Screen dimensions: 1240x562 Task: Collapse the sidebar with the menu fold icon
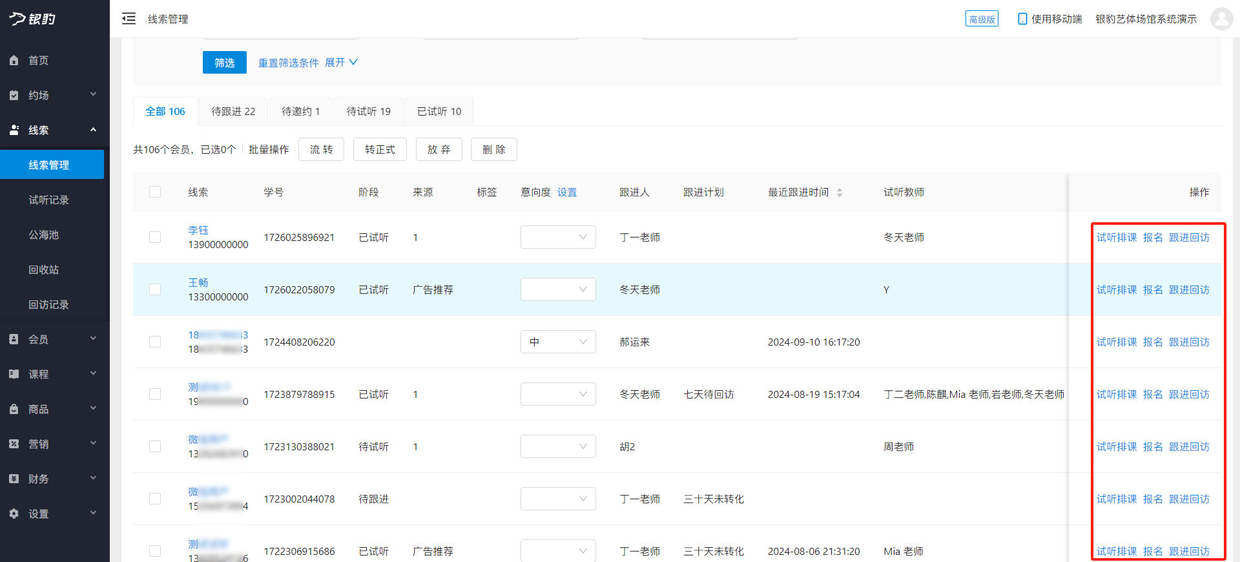[x=129, y=19]
